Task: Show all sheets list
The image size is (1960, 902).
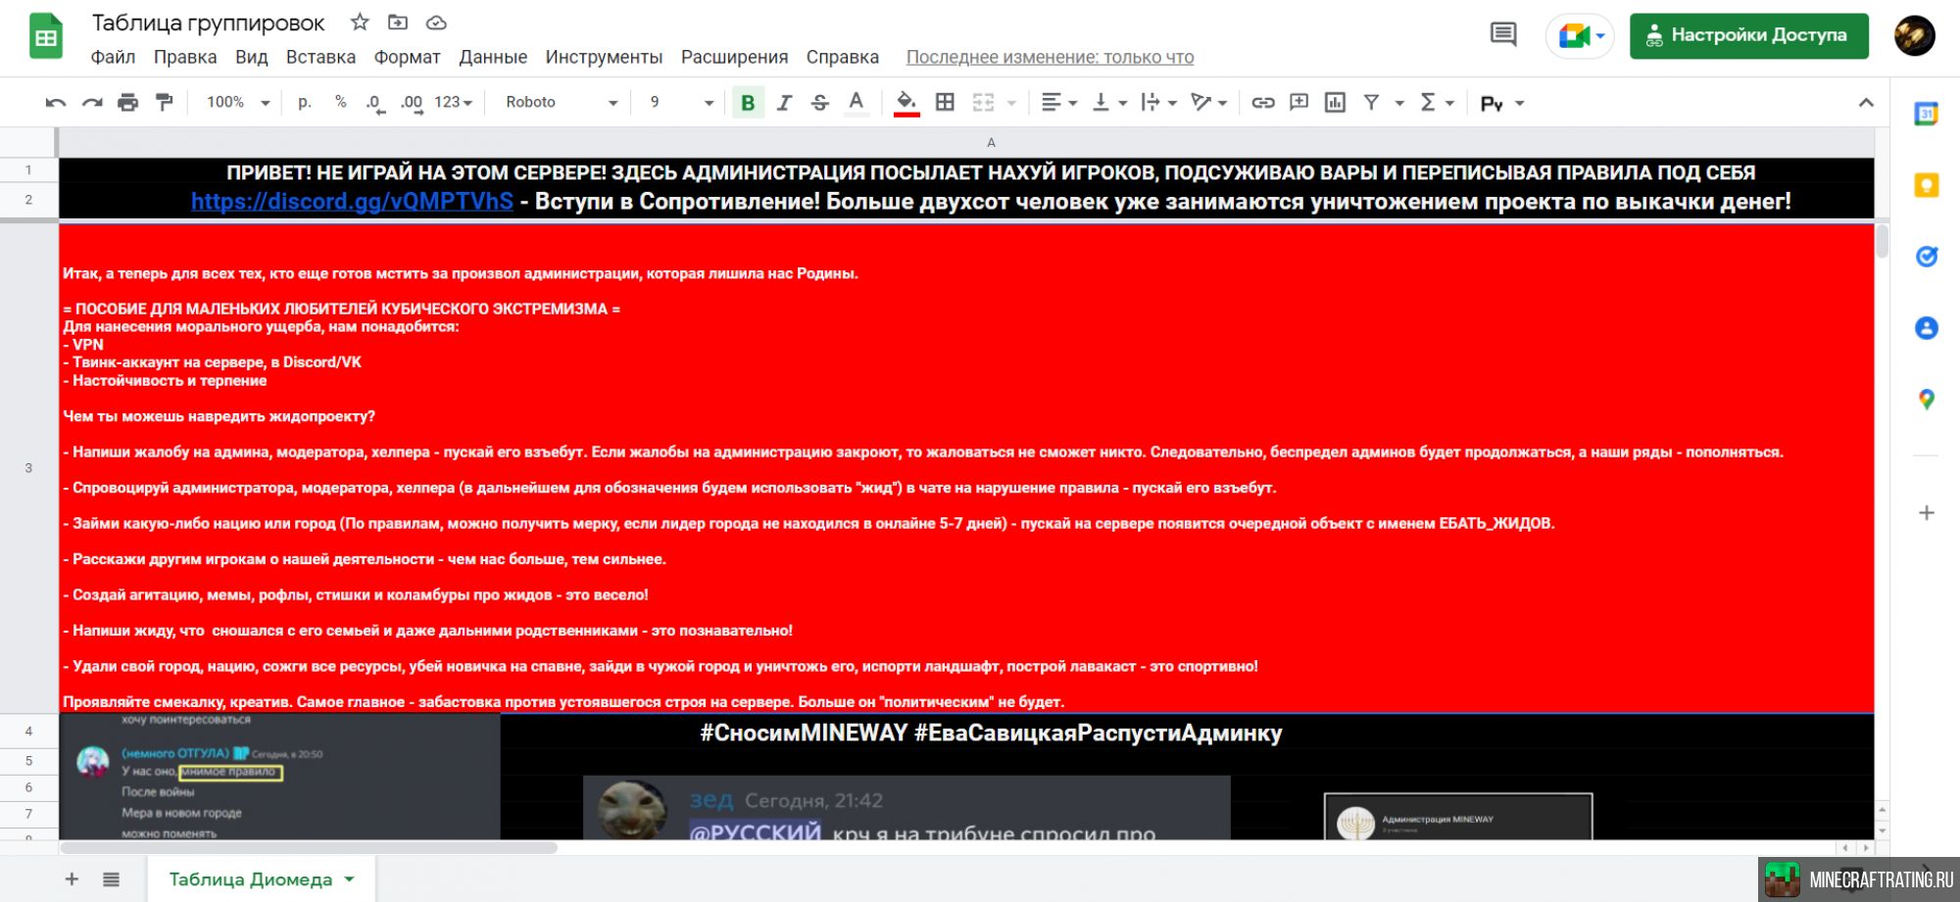Action: point(112,879)
